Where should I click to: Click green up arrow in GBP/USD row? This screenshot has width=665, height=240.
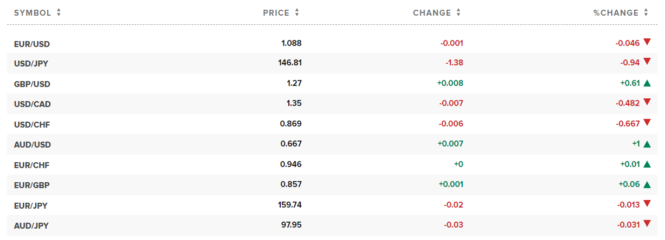[x=647, y=83]
